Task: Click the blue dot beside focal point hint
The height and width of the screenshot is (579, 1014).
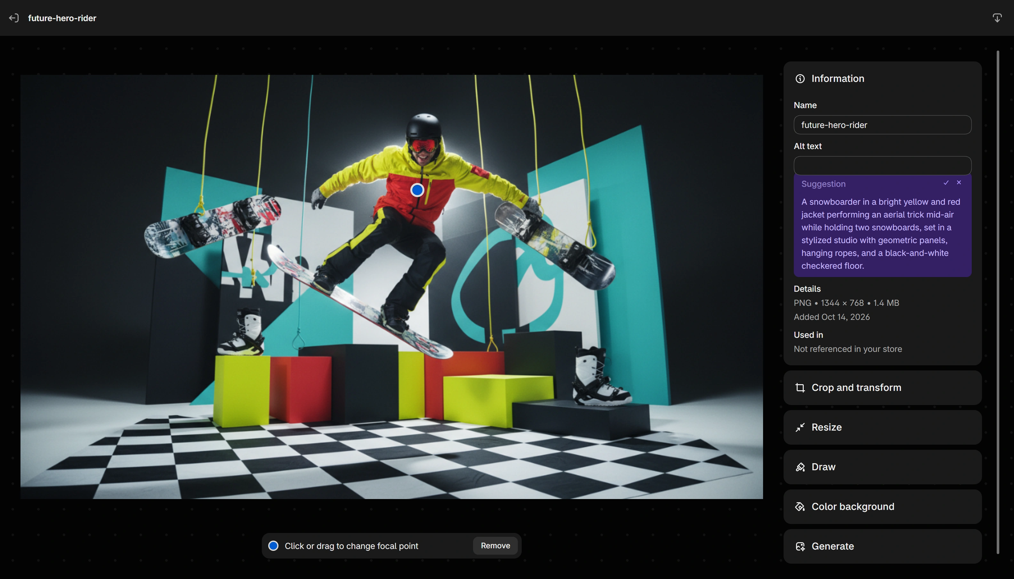Action: (273, 546)
